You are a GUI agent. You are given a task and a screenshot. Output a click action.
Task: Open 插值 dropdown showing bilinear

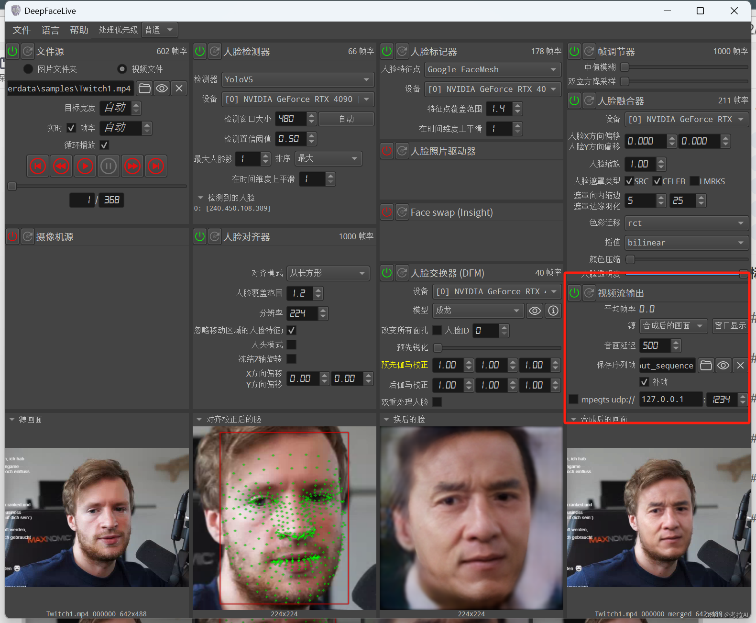click(686, 243)
